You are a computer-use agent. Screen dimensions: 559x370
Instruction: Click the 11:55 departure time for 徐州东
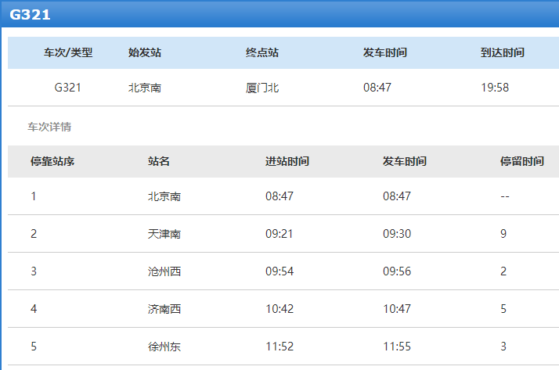(397, 347)
